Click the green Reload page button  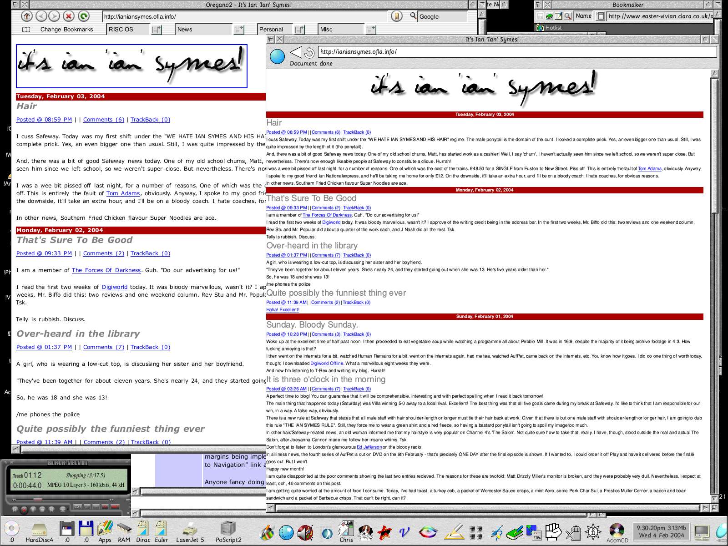[83, 16]
